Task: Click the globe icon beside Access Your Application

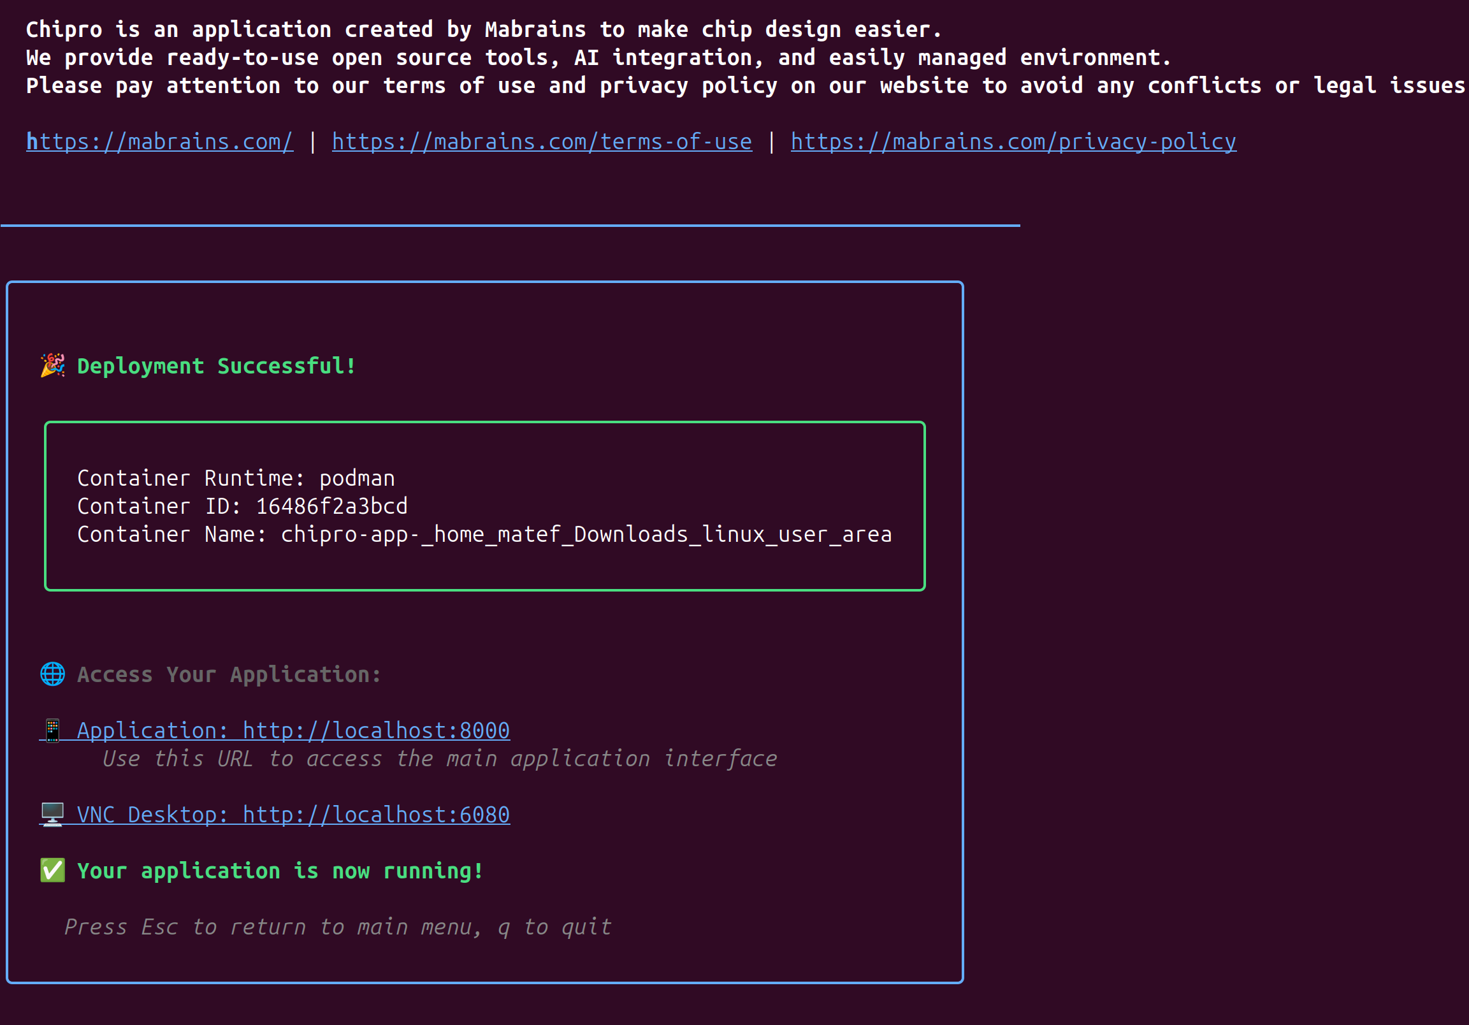Action: pos(52,674)
